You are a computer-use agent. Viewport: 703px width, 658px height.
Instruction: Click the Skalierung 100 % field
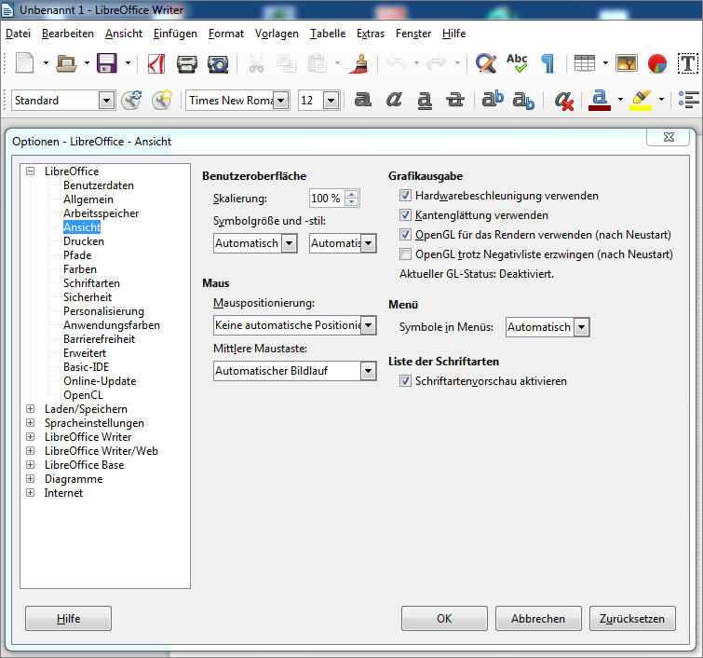327,199
